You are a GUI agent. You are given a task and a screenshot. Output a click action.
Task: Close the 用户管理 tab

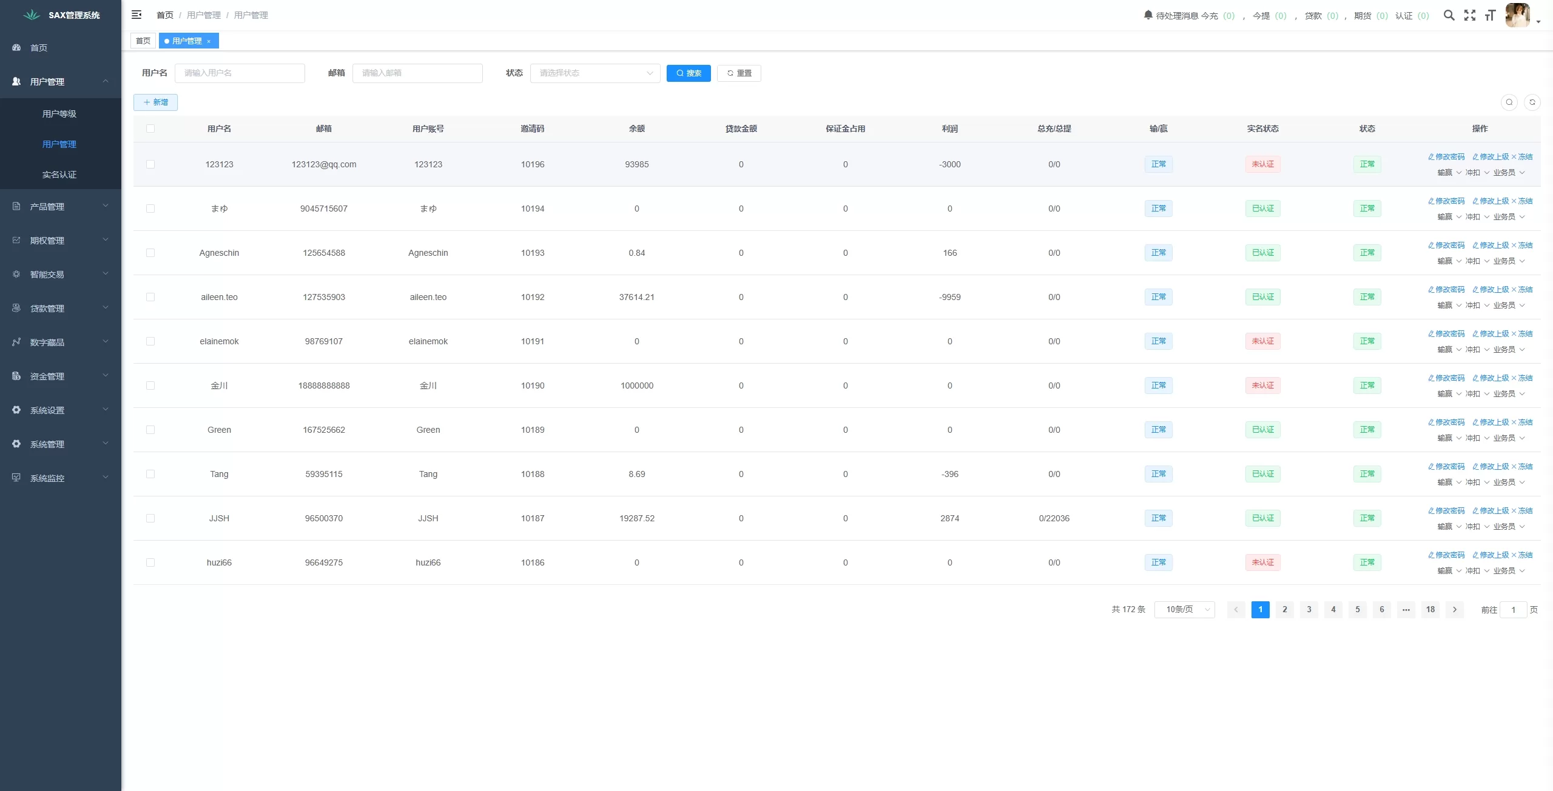pyautogui.click(x=209, y=41)
